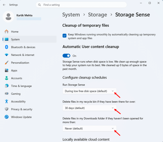The image size is (163, 142).
Task: Click the Cleanup of temporary files heading
Action: [x=86, y=25]
